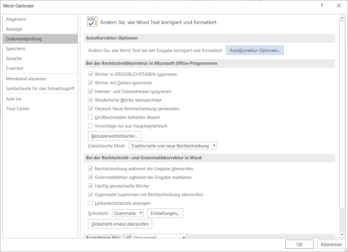Open Menüband anpassen settings
The height and width of the screenshot is (252, 348).
pos(40,78)
